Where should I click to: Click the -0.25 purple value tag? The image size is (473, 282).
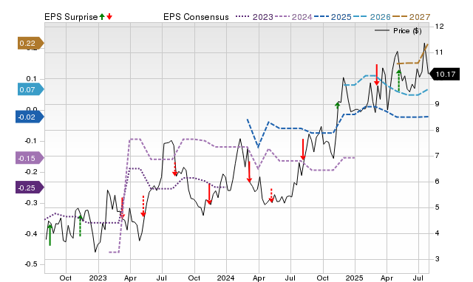pos(30,188)
